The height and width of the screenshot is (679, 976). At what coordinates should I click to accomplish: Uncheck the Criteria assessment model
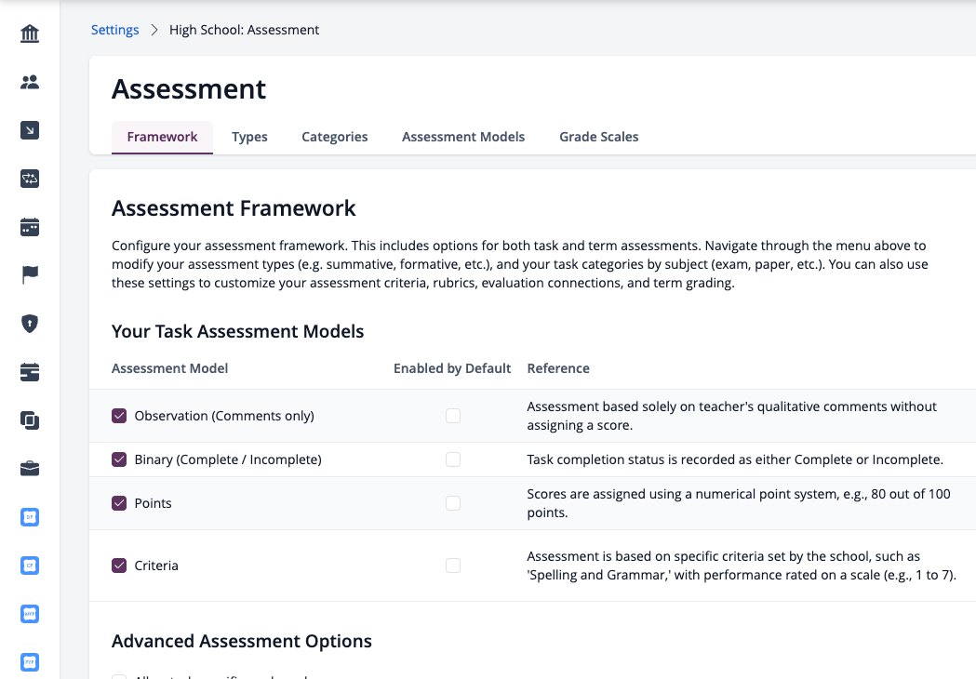click(119, 566)
